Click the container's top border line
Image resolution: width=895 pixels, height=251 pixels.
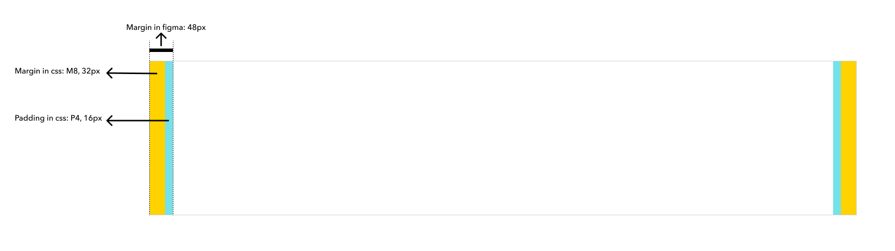[x=503, y=61]
